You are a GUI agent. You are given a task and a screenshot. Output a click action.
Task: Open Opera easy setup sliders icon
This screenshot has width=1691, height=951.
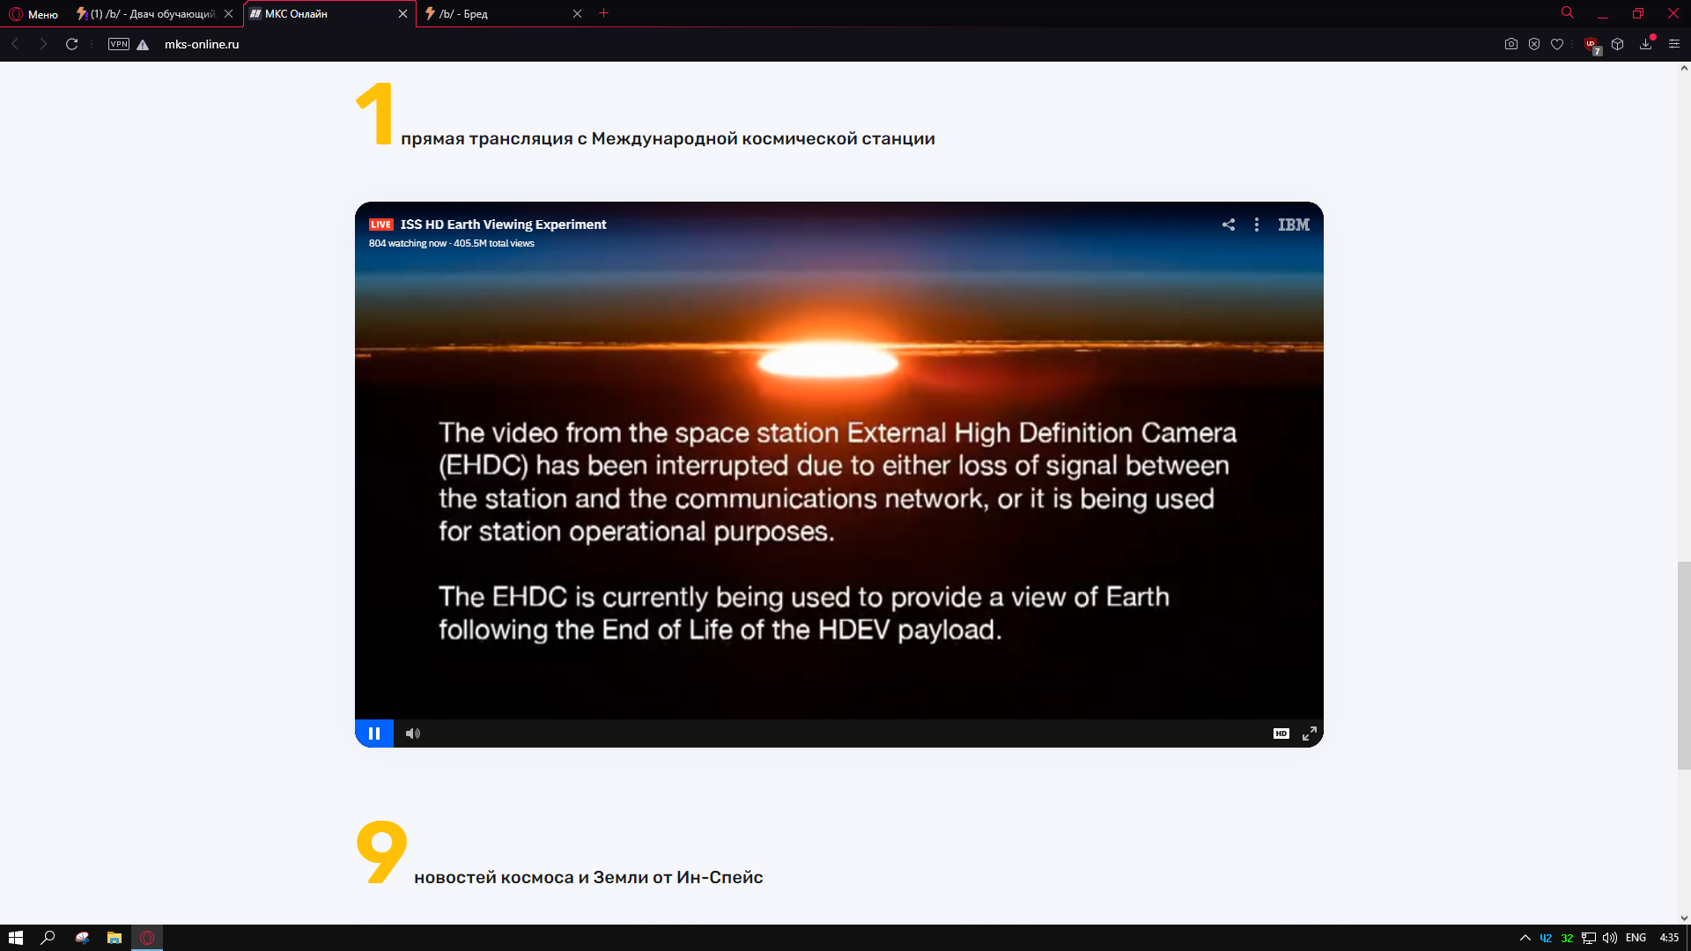tap(1674, 44)
